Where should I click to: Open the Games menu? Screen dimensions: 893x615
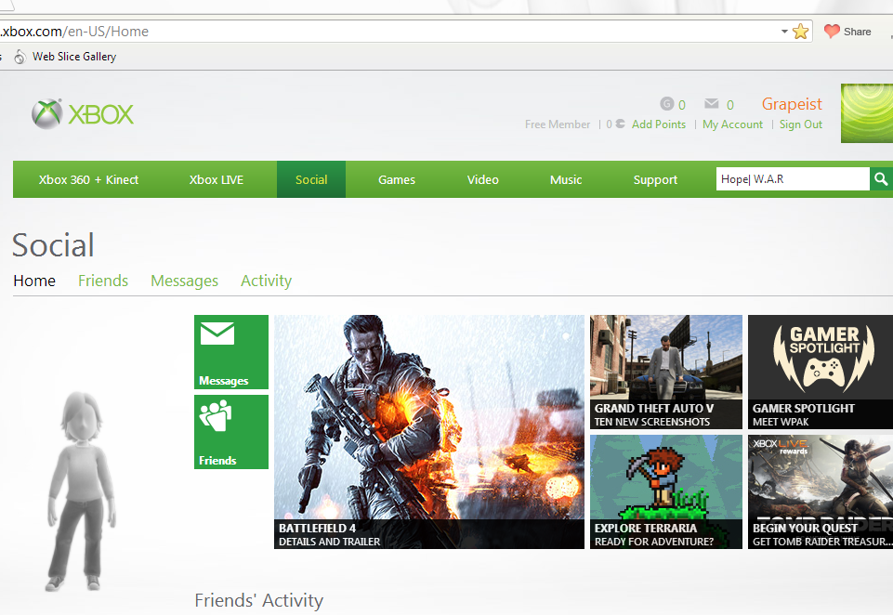pyautogui.click(x=397, y=179)
